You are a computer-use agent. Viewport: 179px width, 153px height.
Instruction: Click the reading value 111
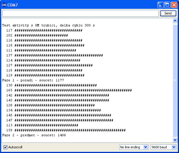coord(9,50)
